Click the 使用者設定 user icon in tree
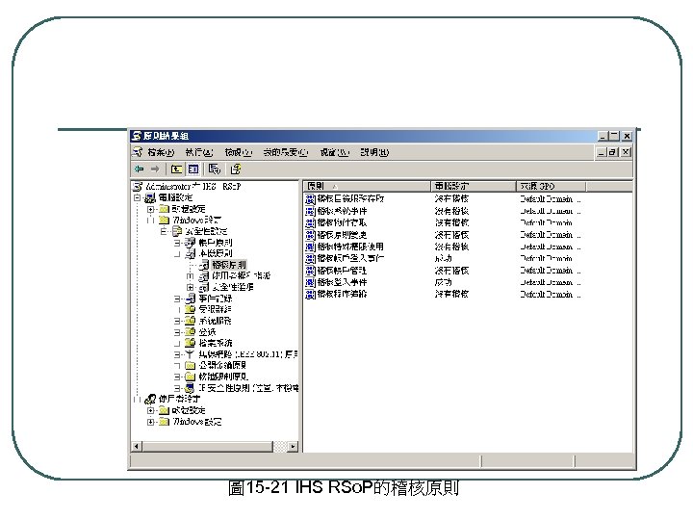The width and height of the screenshot is (693, 520). point(151,399)
